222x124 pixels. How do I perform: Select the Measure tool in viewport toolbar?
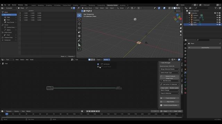tap(79, 45)
